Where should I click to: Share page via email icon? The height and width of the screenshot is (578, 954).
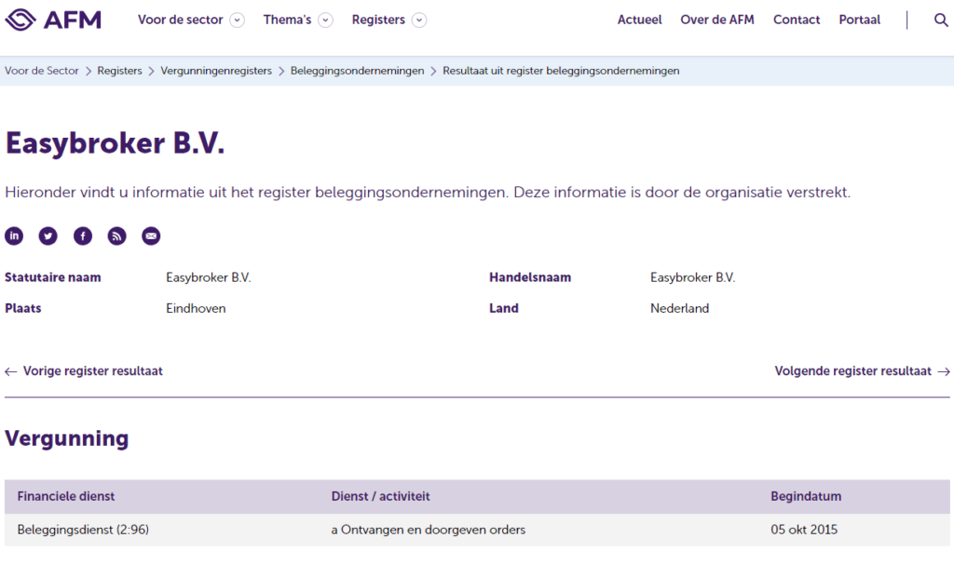151,235
